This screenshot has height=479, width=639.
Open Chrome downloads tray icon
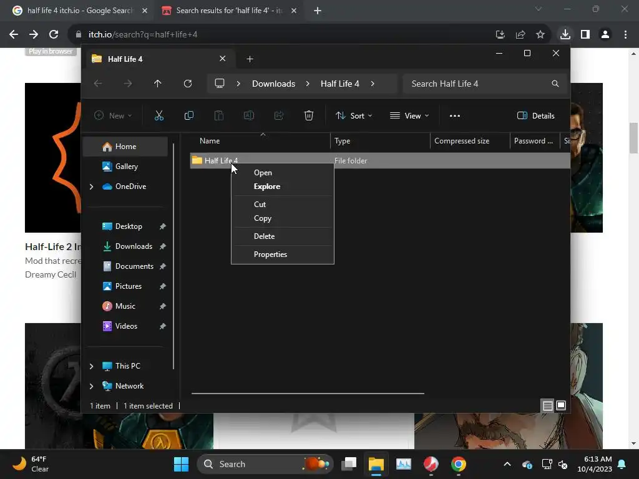click(565, 35)
